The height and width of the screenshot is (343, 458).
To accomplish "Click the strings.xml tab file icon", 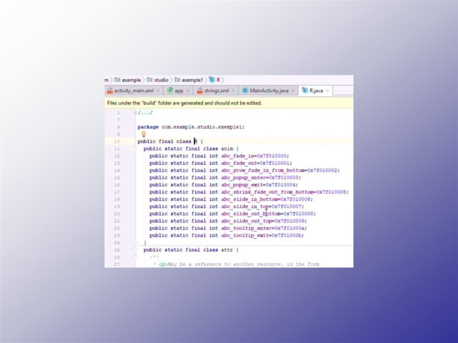I will coord(200,91).
